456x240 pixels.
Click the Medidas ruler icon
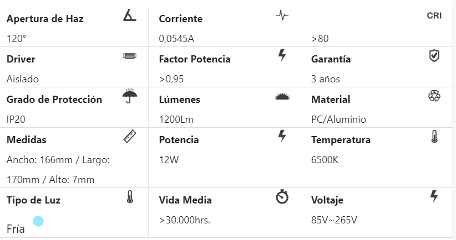coord(129,136)
